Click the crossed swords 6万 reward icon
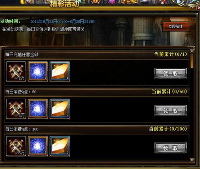This screenshot has height=169, width=200. click(x=16, y=146)
